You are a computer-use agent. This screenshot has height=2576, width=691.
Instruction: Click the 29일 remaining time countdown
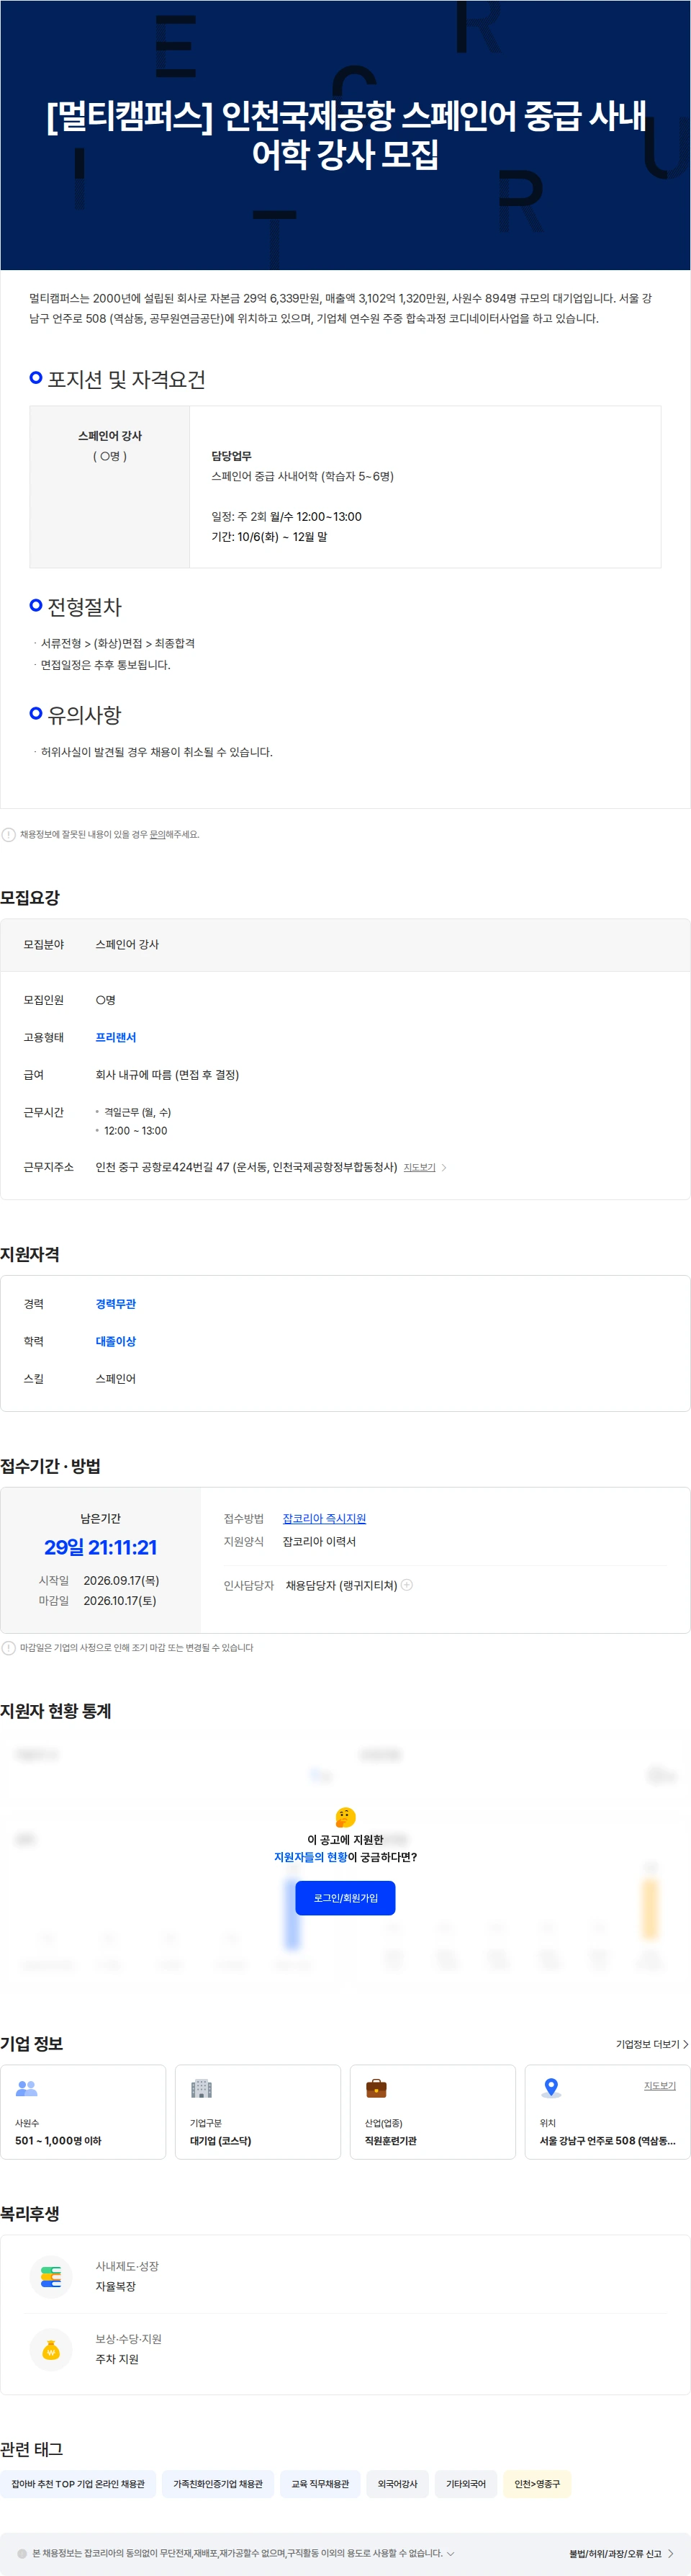pos(100,1546)
